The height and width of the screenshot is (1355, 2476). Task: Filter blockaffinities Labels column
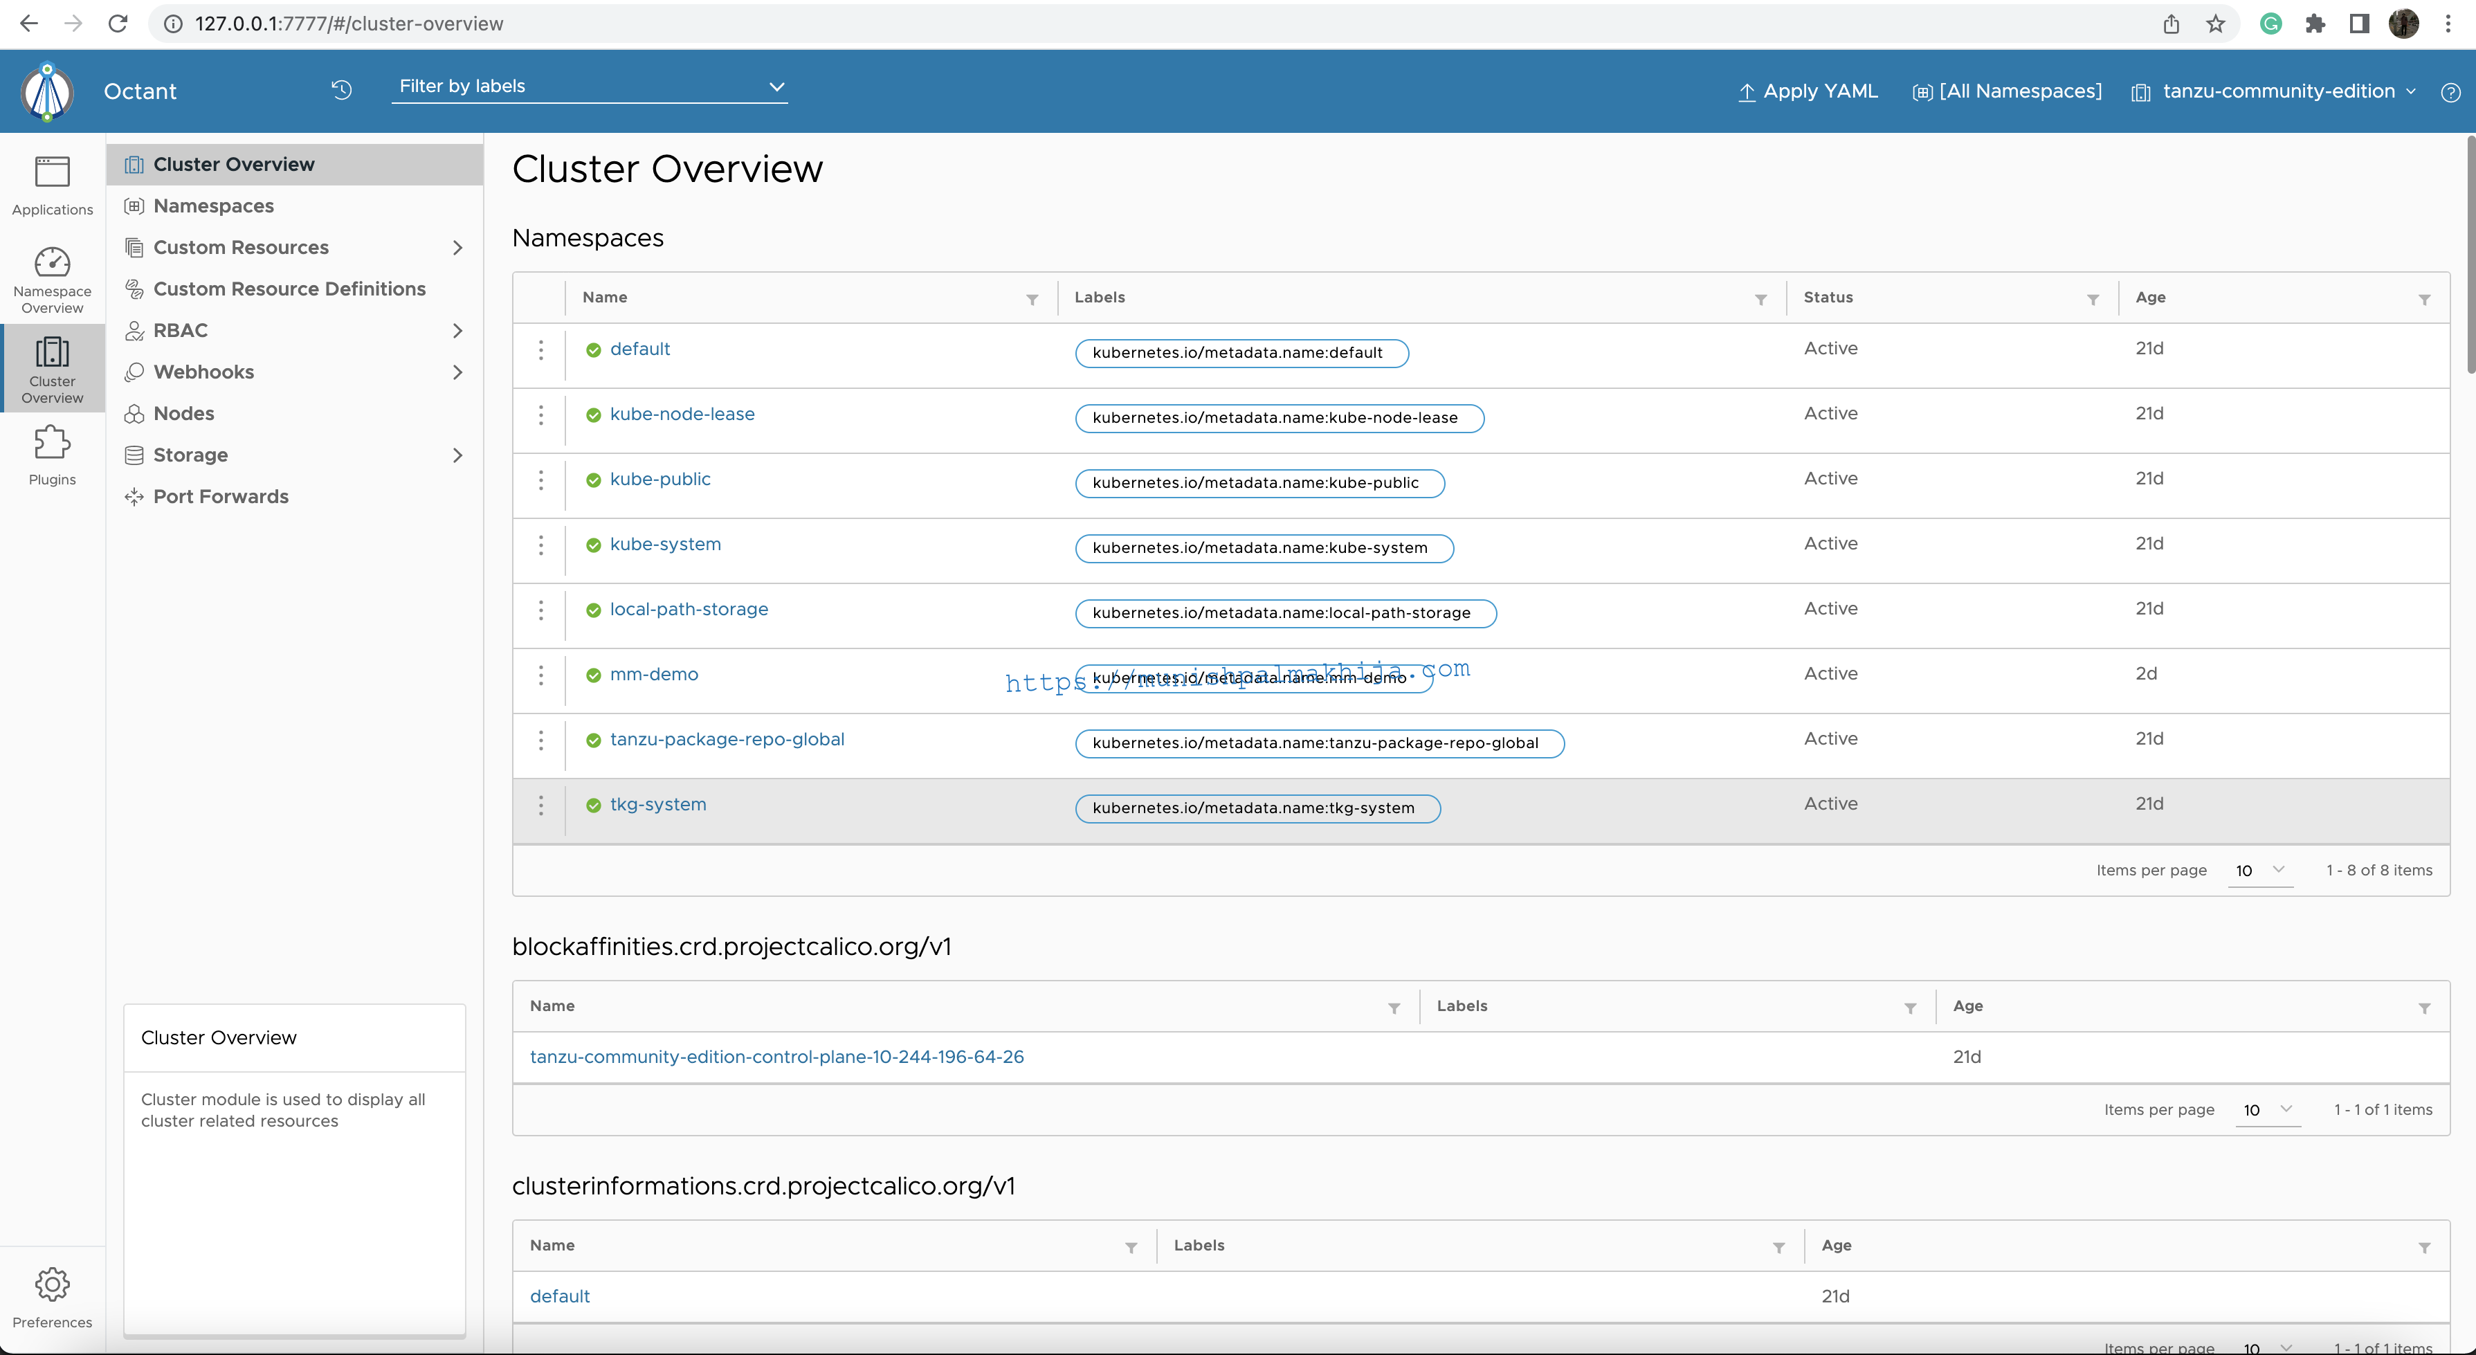[x=1910, y=1008]
